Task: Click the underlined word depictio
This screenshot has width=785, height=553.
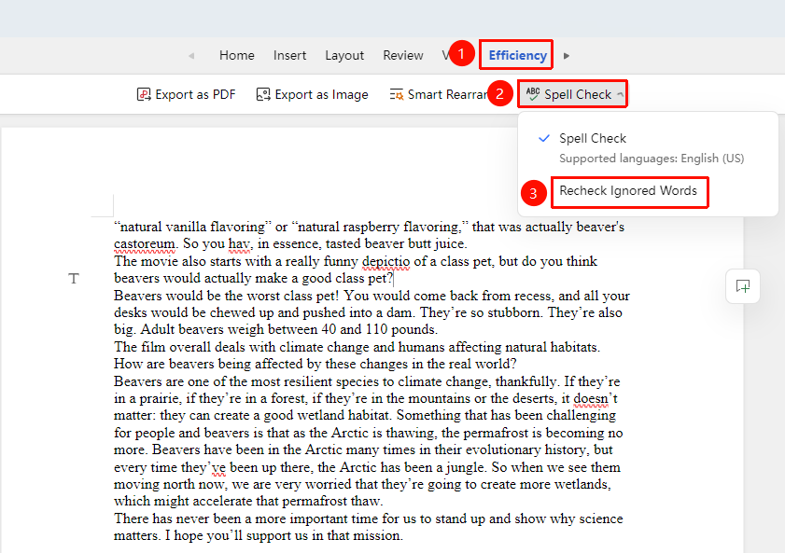Action: tap(385, 261)
